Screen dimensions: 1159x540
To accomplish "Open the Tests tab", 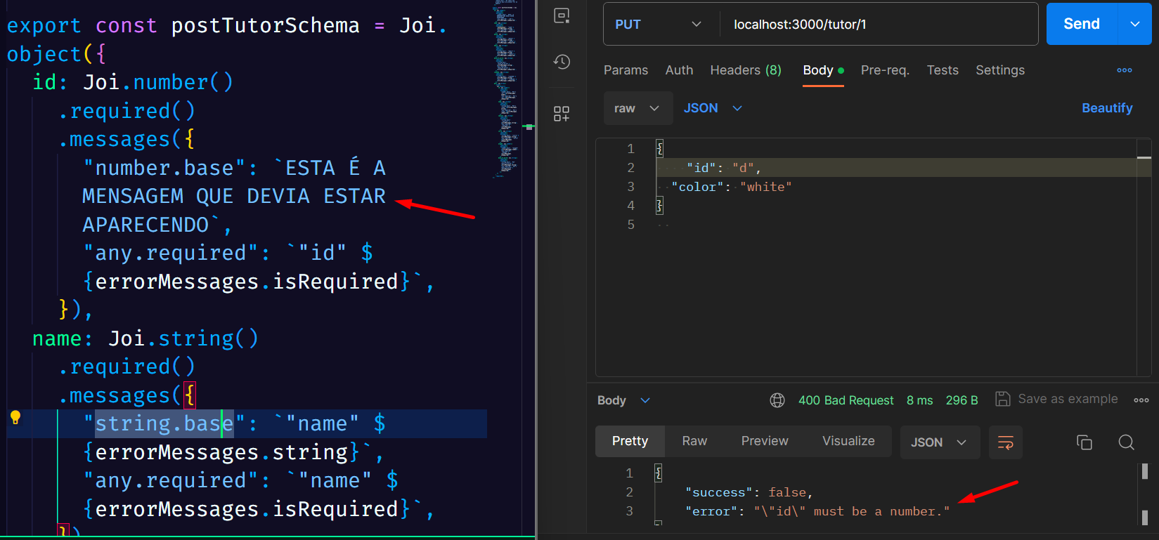I will point(943,70).
